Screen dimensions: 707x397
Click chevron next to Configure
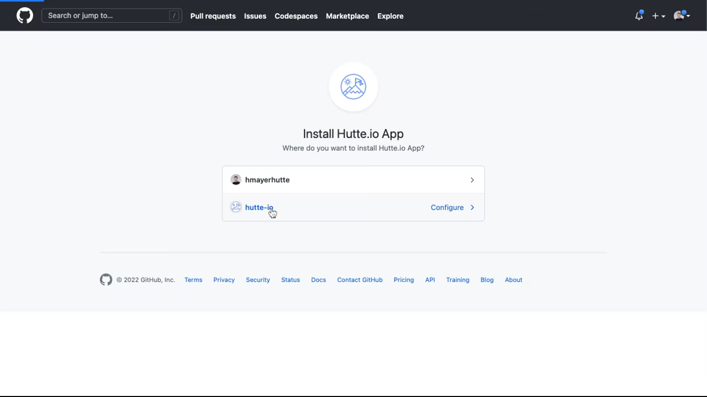point(472,207)
